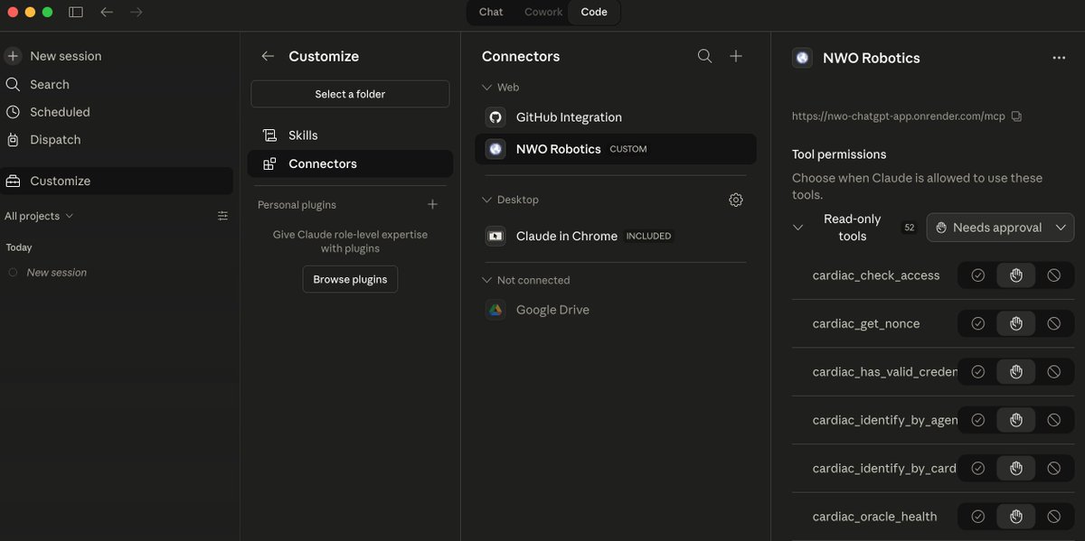Screen dimensions: 1085x541
Task: Block cardiac_has_valid_creden tool
Action: (1053, 371)
